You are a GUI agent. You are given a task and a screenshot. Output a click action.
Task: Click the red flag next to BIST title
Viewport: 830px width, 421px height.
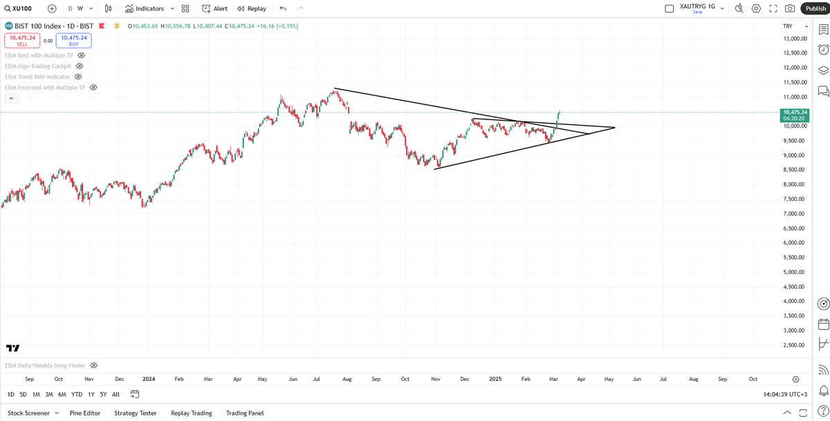coord(102,26)
